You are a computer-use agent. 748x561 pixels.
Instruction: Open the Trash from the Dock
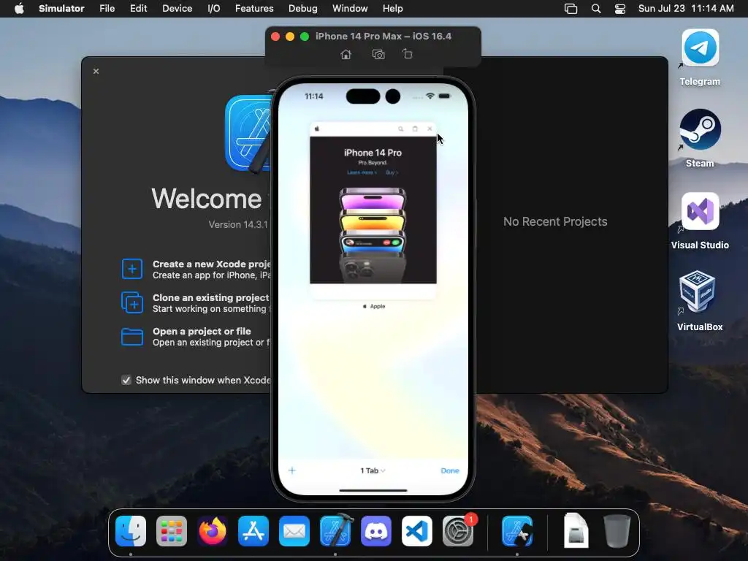coord(617,530)
